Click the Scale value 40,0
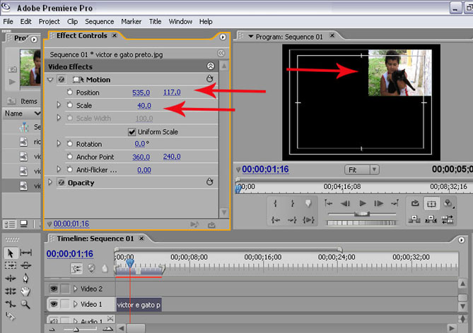The image size is (473, 333). pos(145,106)
